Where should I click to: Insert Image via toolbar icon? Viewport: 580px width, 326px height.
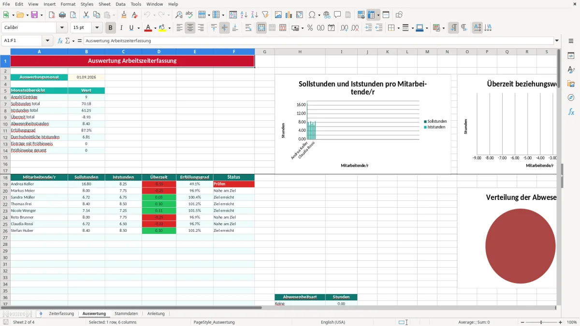coord(278,15)
